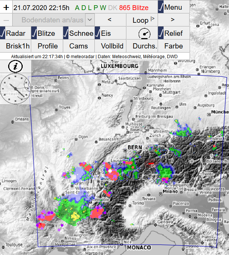229x255 pixels.
Task: Select country letter A
Action: [x=77, y=8]
